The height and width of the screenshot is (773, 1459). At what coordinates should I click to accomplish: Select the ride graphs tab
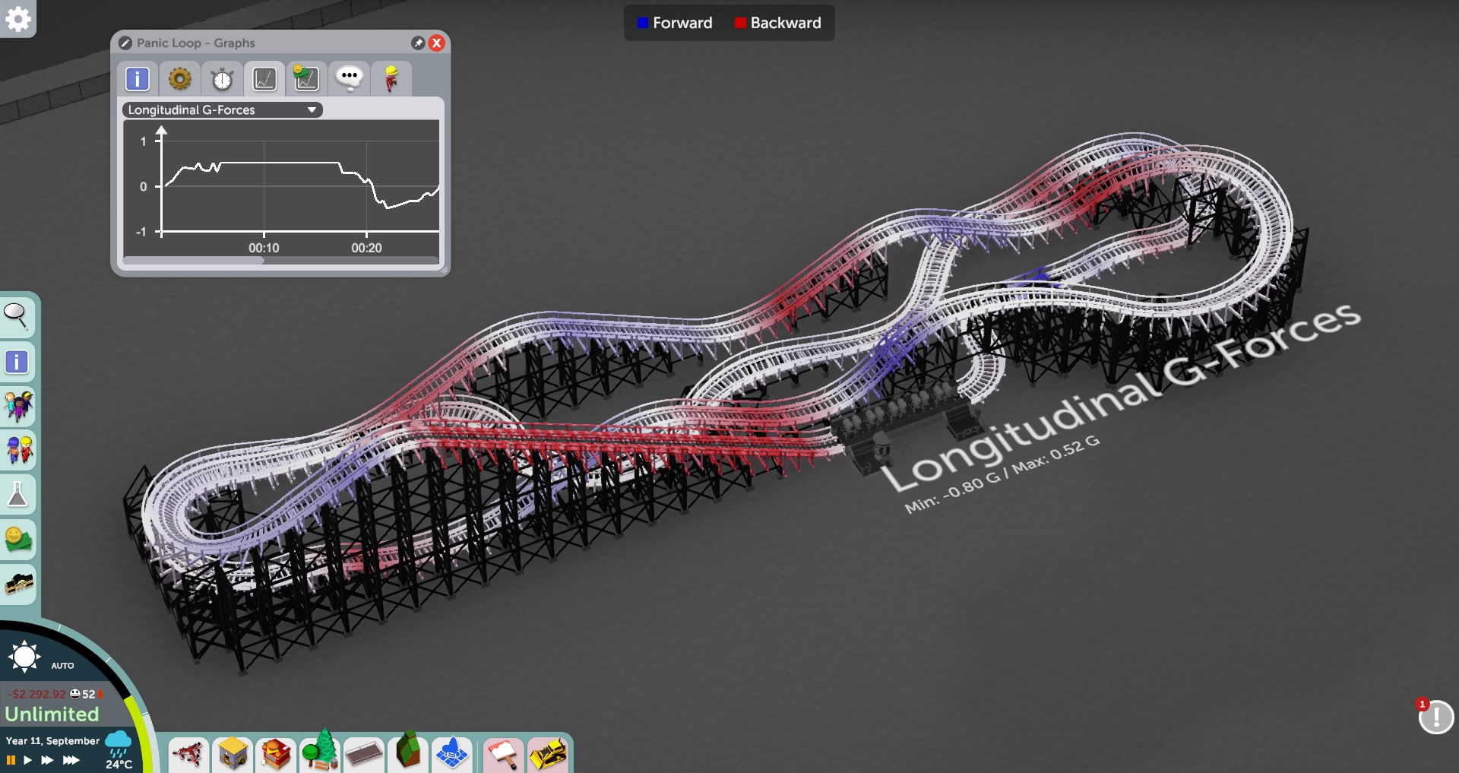coord(264,79)
